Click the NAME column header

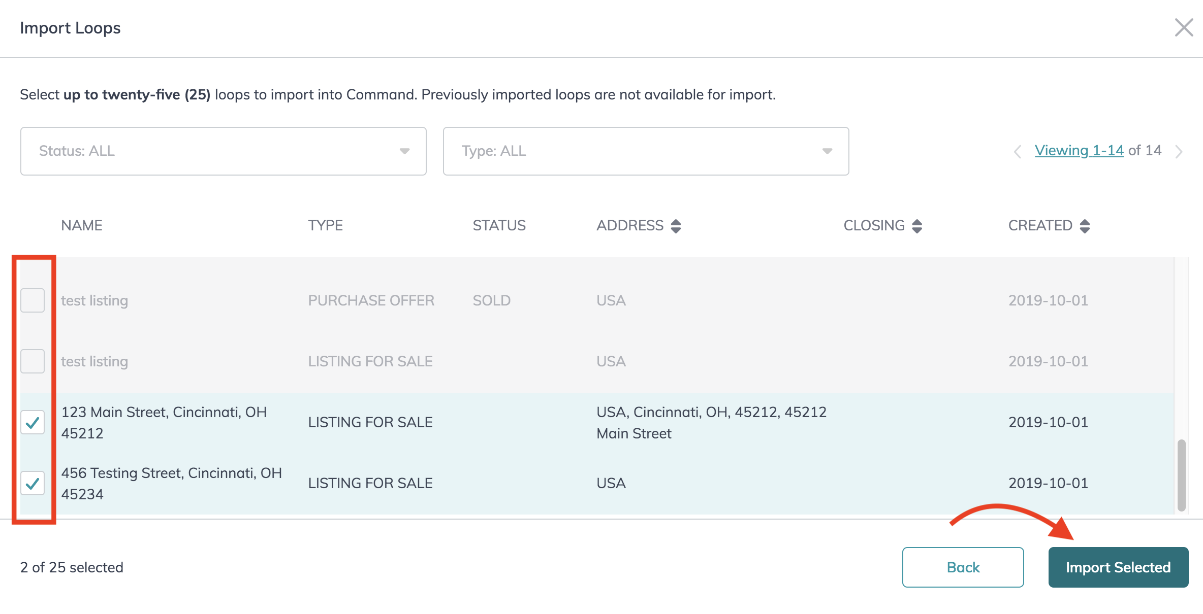click(81, 225)
